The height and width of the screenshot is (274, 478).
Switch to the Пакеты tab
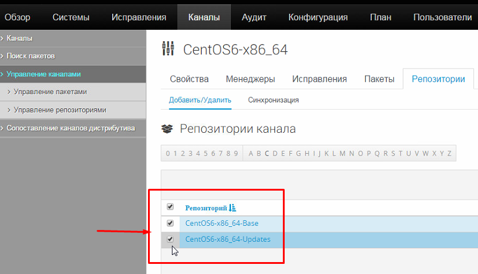click(x=379, y=79)
